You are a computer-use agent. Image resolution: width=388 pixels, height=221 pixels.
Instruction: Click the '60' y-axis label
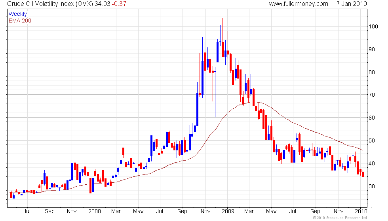click(x=372, y=118)
